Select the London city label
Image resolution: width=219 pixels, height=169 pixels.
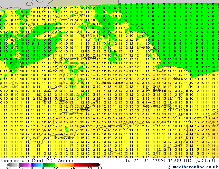(150, 106)
